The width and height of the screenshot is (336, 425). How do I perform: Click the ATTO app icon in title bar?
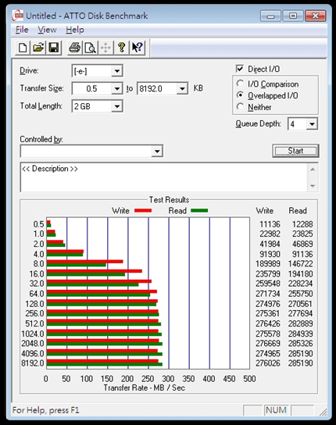[18, 16]
